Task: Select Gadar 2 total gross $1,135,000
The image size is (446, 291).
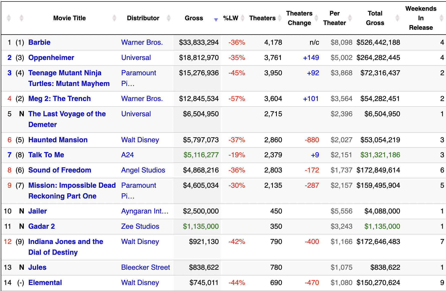Action: click(x=382, y=226)
